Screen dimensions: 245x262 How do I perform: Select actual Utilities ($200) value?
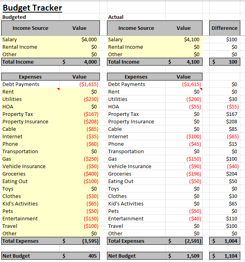193,99
